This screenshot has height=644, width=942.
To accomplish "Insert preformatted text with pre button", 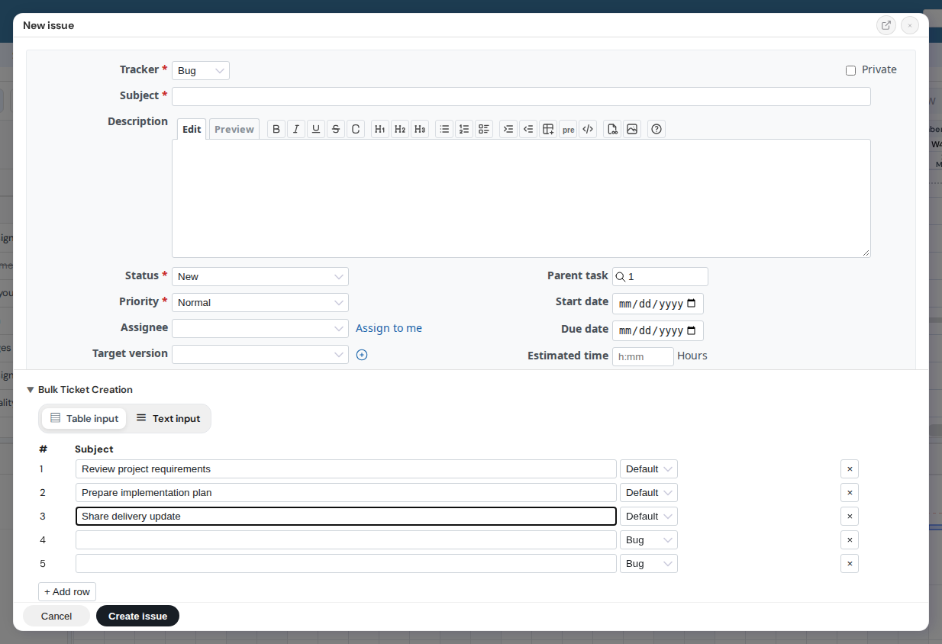I will (x=568, y=129).
